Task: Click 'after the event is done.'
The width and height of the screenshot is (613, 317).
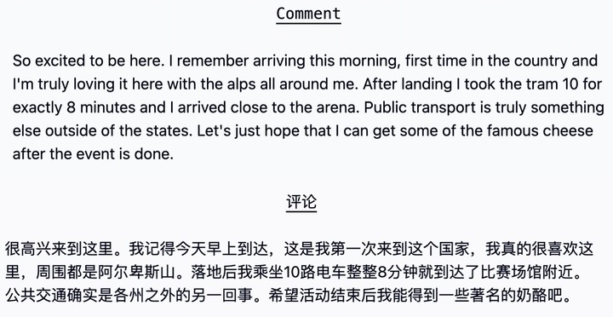Action: coord(93,153)
